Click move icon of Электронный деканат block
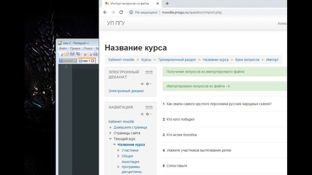 [142, 84]
